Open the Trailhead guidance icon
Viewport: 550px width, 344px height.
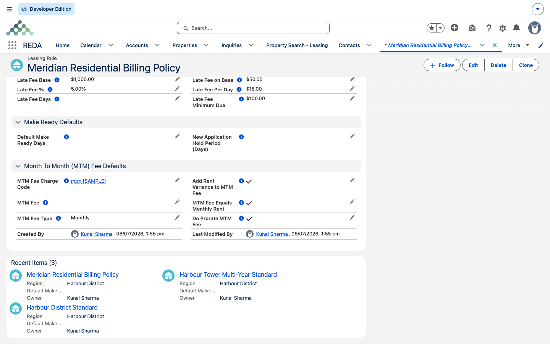click(472, 28)
